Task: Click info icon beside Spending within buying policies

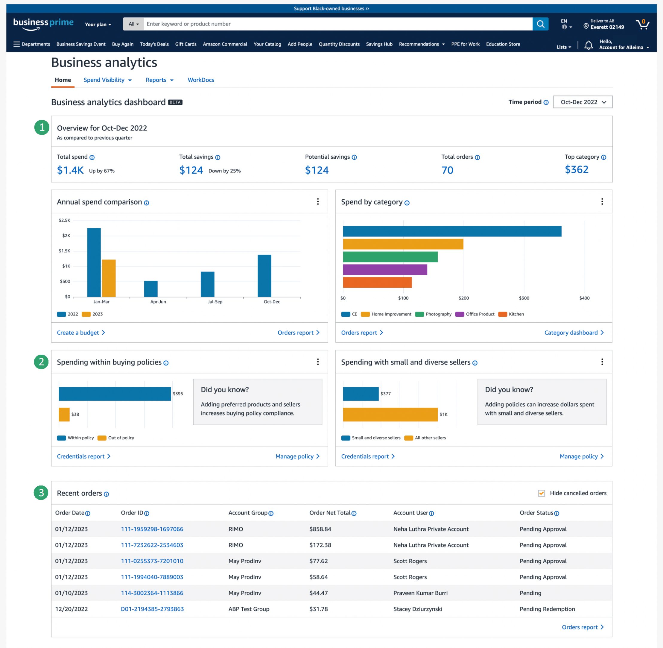Action: click(166, 363)
